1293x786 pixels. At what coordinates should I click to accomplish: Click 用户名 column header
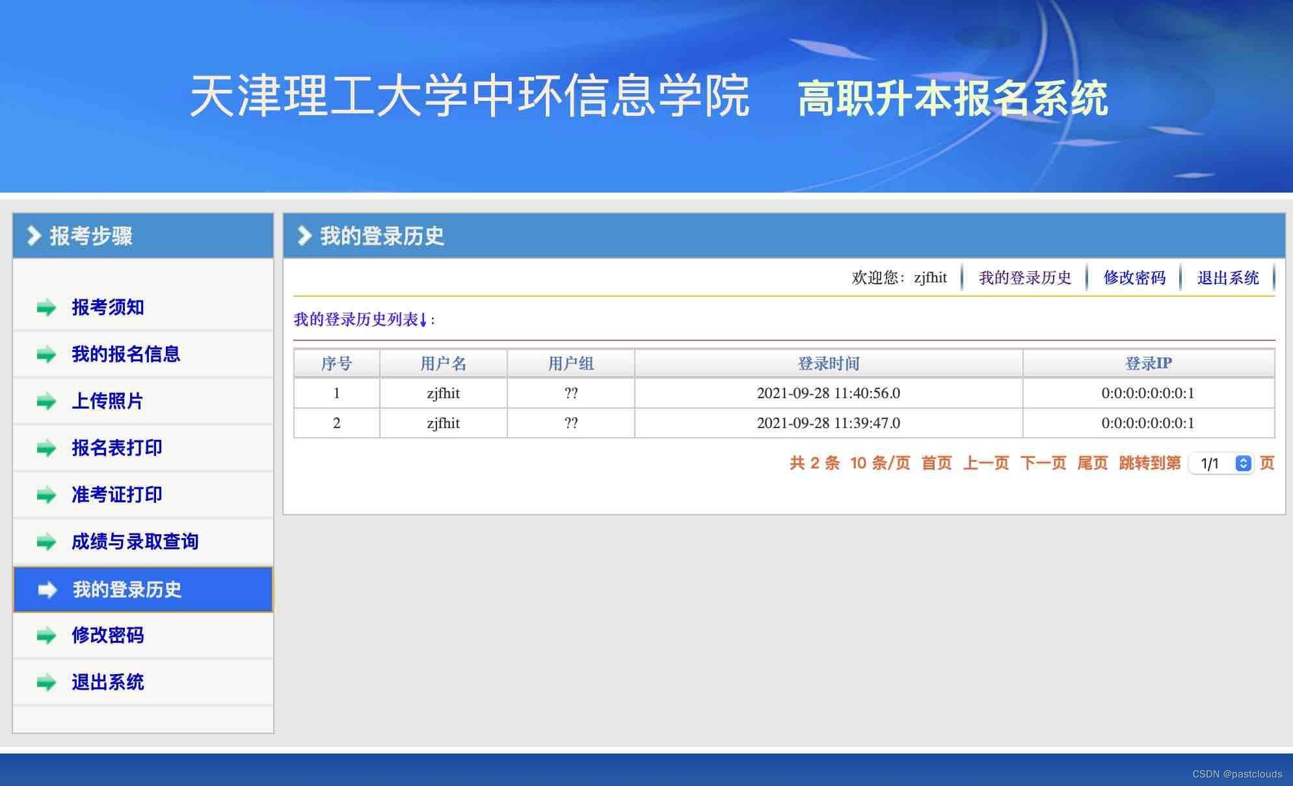click(443, 363)
